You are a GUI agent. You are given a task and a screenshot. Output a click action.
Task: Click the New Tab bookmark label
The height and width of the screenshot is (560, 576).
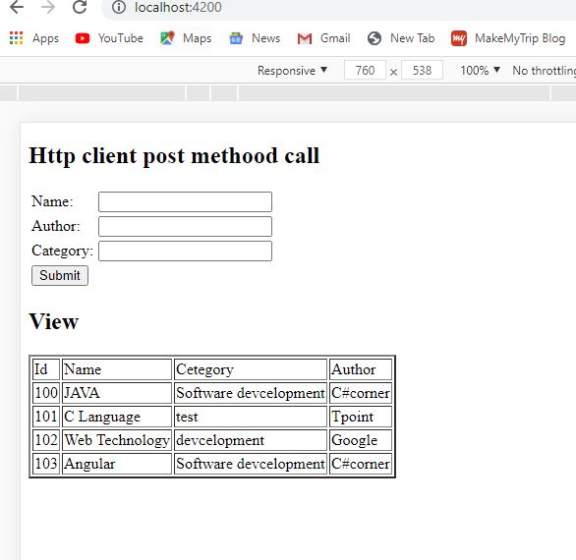(x=413, y=38)
